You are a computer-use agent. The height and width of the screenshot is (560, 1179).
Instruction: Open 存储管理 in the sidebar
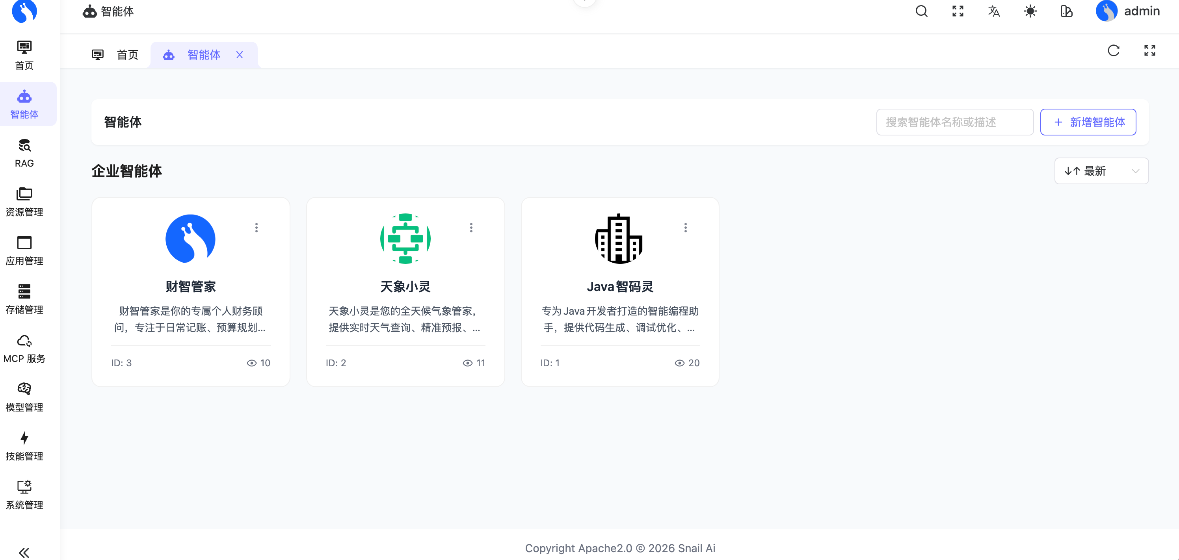24,300
